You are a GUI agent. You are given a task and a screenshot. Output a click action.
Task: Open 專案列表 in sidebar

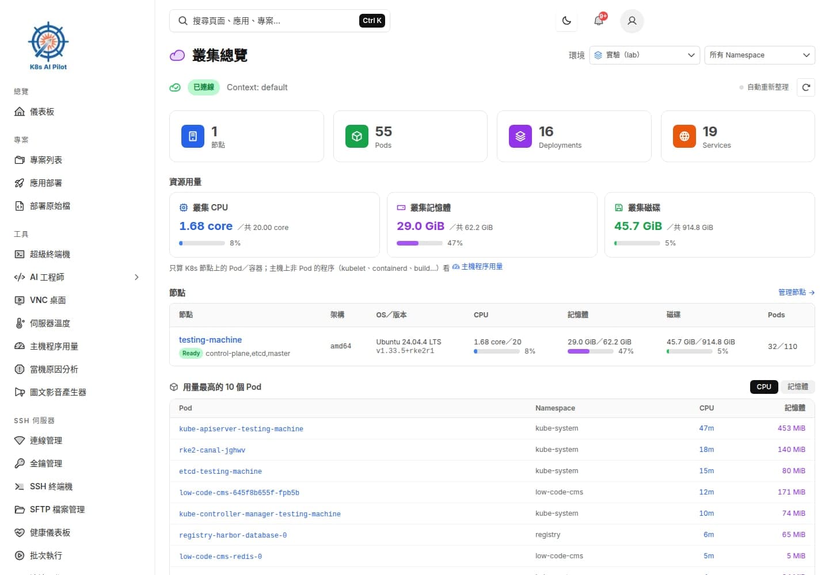(x=77, y=160)
